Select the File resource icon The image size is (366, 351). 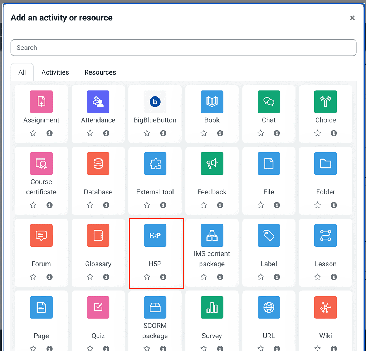click(269, 163)
